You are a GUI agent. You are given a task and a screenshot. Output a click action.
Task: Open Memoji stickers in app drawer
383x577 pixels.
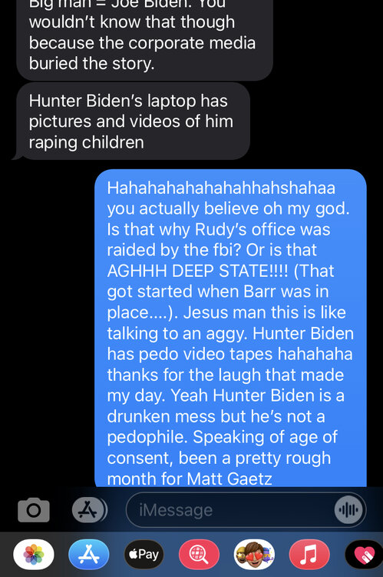254,554
